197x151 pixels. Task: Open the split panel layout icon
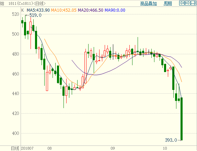[x=193, y=3]
